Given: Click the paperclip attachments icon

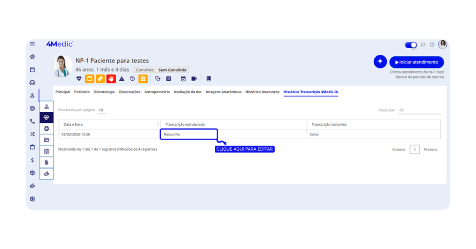Looking at the screenshot, I should coord(46,162).
